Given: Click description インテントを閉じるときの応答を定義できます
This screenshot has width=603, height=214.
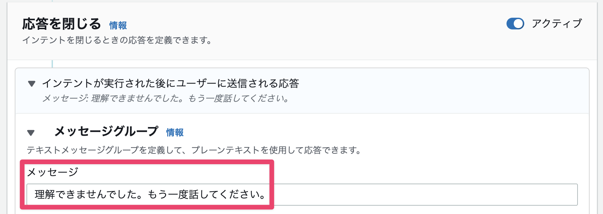Looking at the screenshot, I should click(117, 40).
